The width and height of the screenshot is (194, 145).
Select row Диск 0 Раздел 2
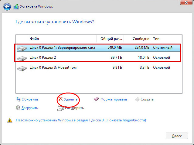pos(99,58)
